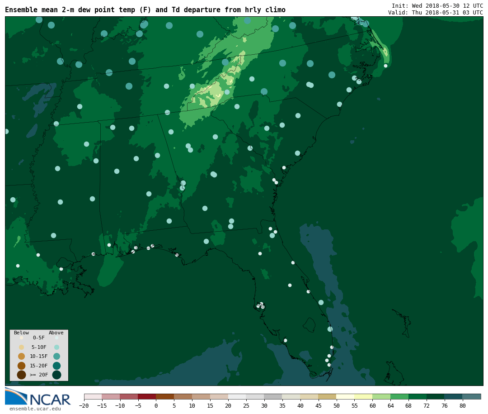Pick the yellow swatch between 55 and 60
This screenshot has height=414, width=488.
tap(363, 396)
